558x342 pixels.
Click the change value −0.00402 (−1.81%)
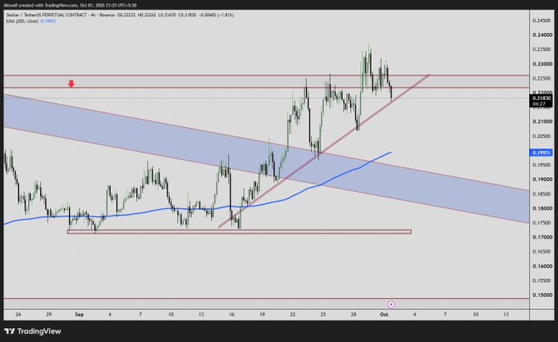[217, 15]
